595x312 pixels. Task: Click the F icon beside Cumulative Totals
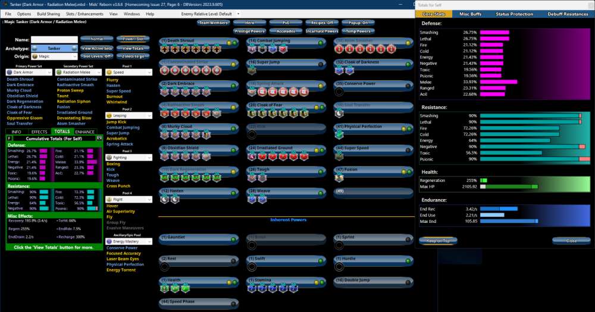tap(9, 138)
